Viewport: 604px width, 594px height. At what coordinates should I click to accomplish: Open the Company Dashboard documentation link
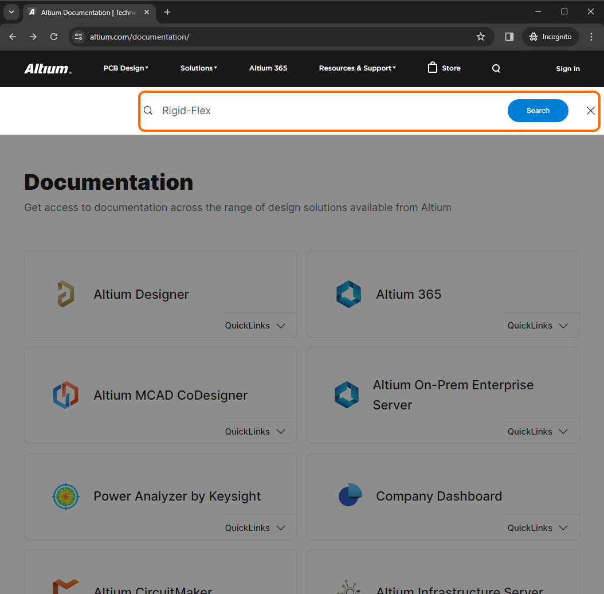[x=439, y=496]
